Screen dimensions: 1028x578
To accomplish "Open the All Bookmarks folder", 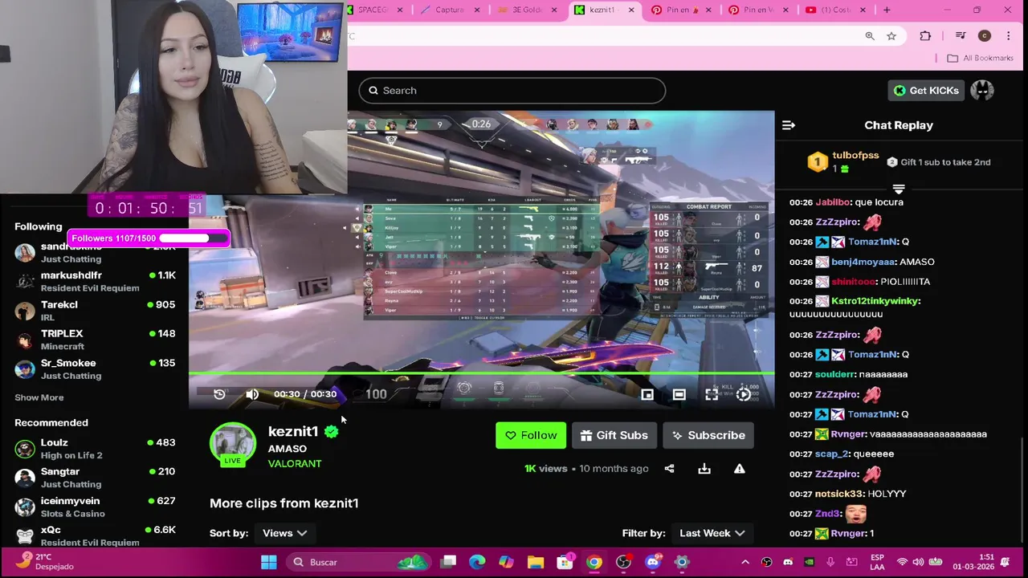I will point(981,58).
